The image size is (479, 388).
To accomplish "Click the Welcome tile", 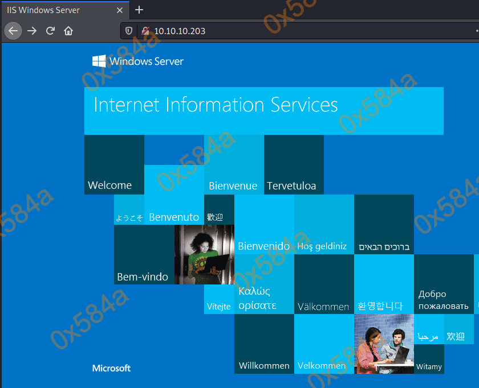I will coord(114,165).
